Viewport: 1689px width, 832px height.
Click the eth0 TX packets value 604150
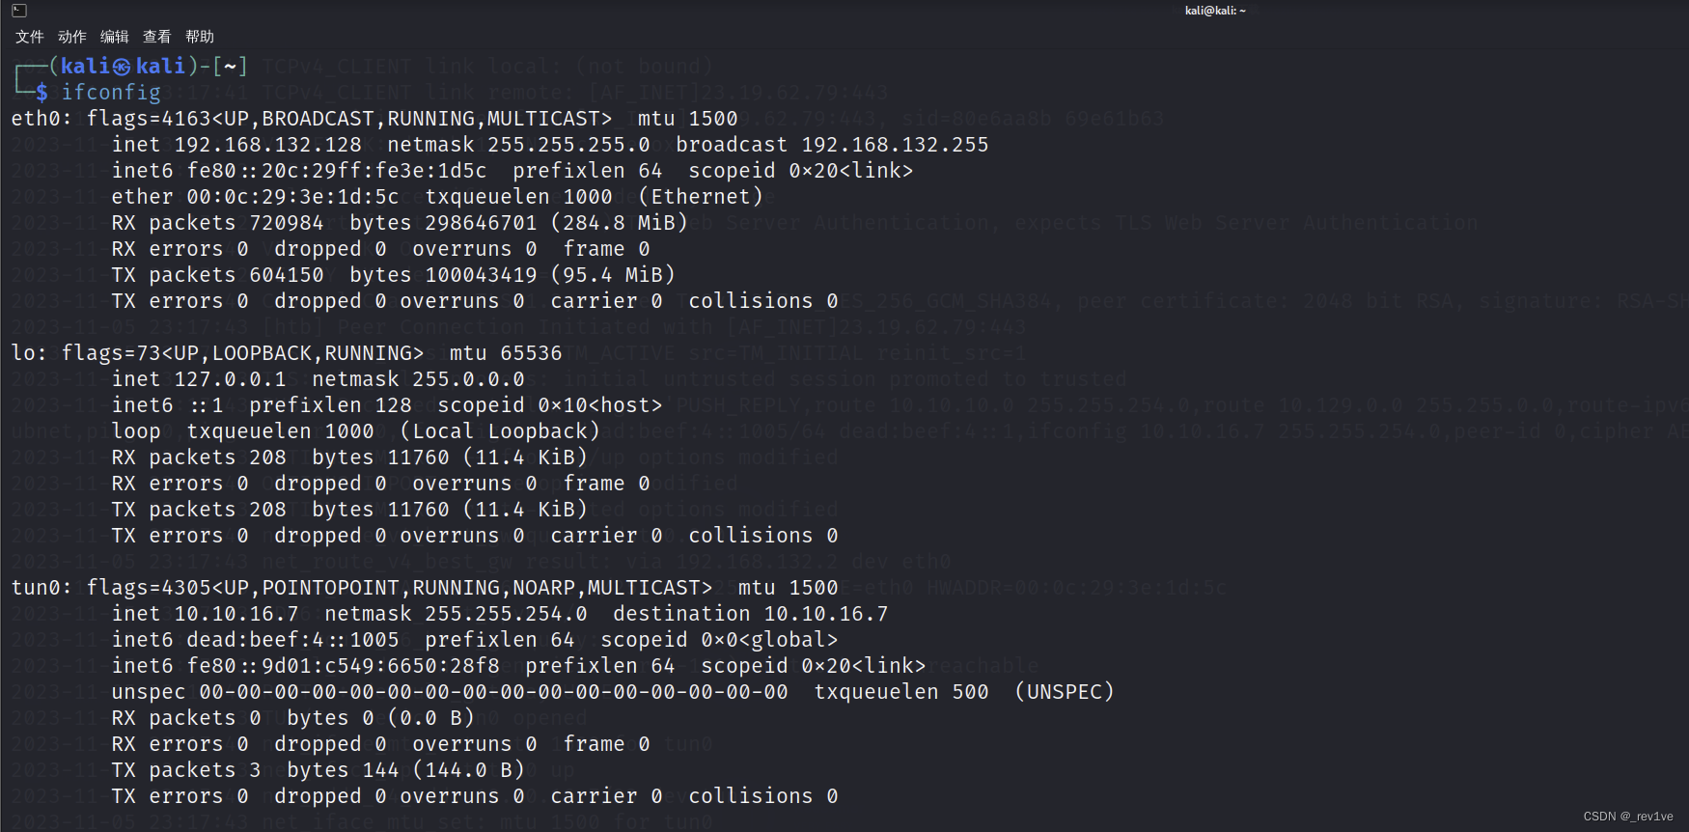pos(287,275)
